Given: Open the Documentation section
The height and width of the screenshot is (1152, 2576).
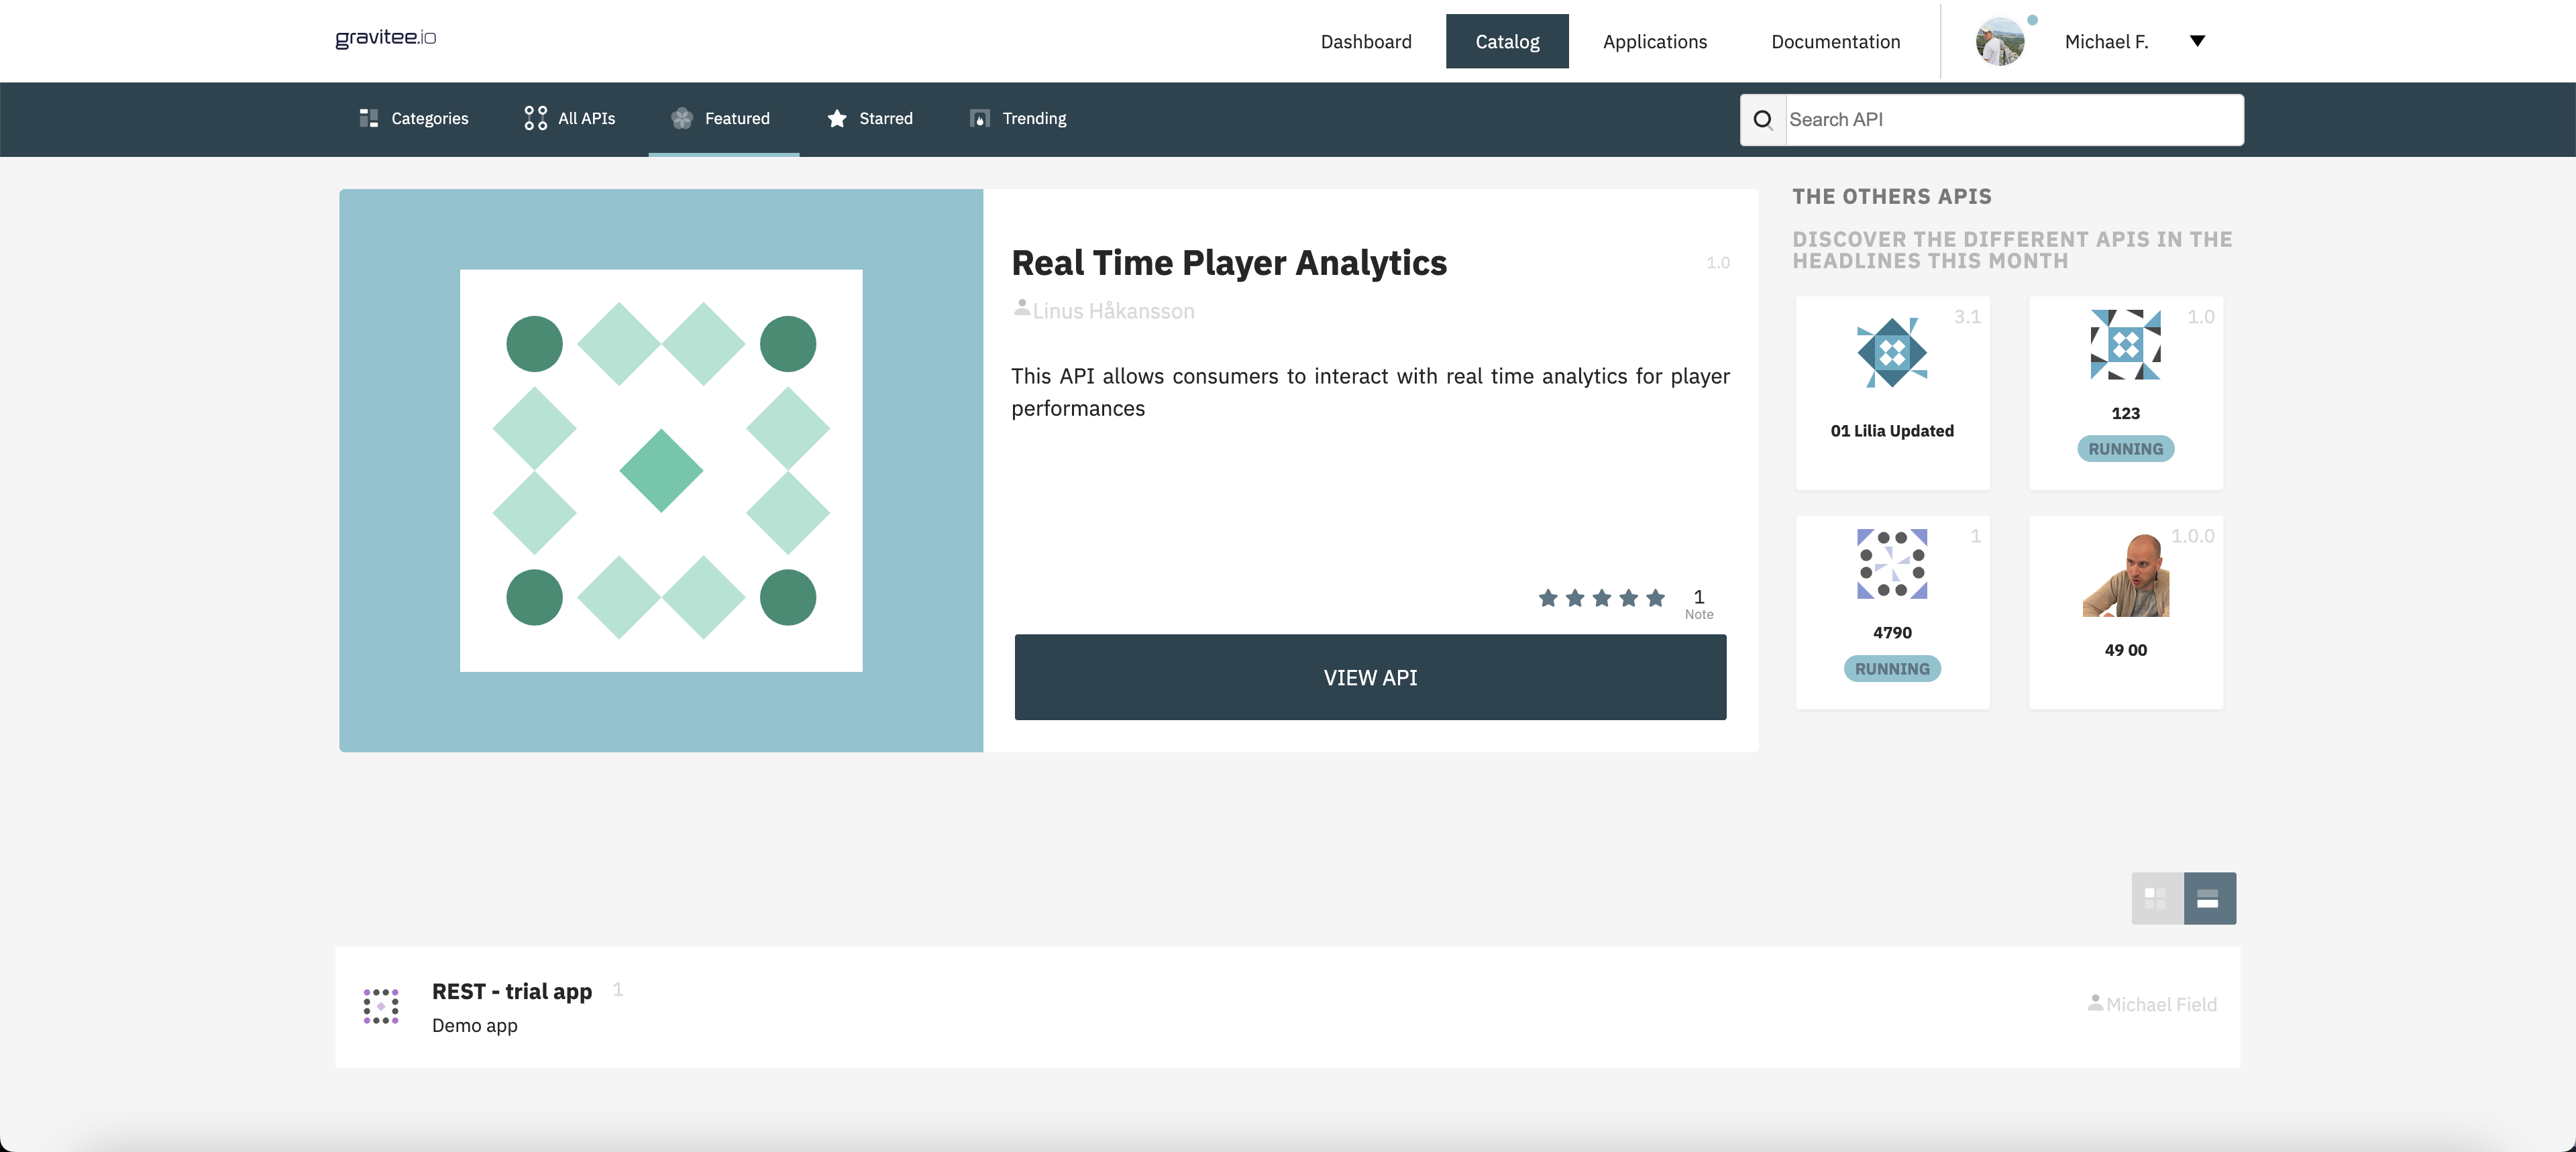Looking at the screenshot, I should coord(1835,41).
